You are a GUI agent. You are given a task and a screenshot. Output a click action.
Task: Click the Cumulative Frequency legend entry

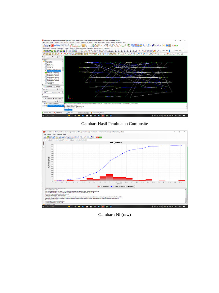(122, 187)
